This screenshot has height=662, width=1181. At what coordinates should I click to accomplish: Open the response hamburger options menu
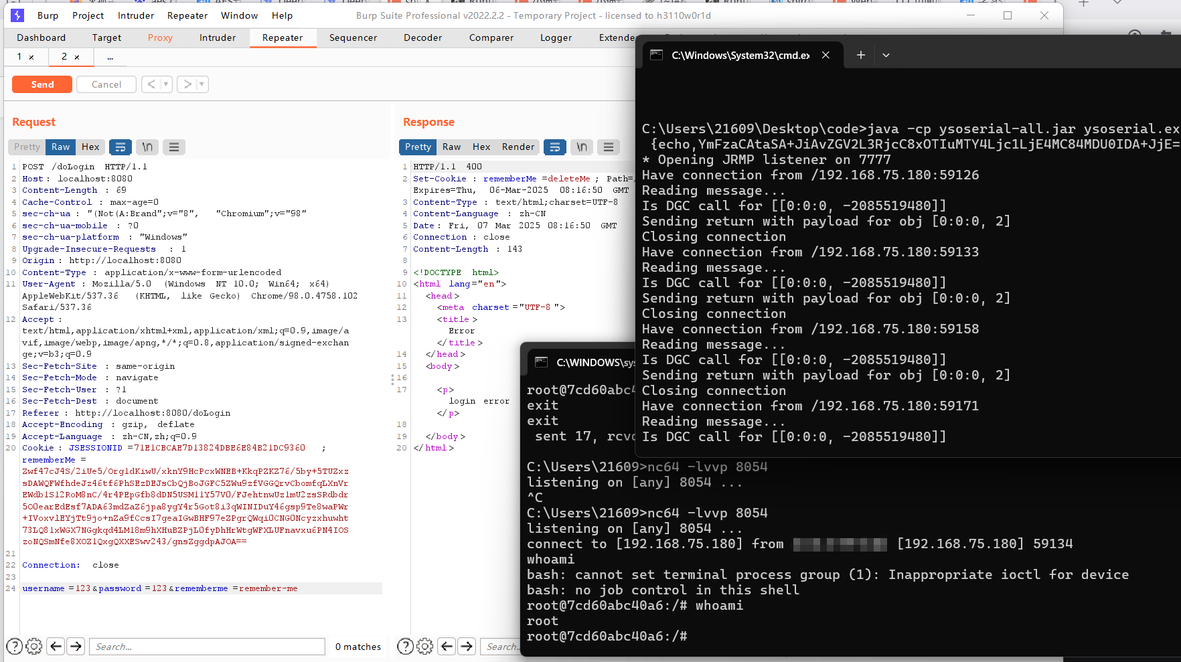(609, 147)
